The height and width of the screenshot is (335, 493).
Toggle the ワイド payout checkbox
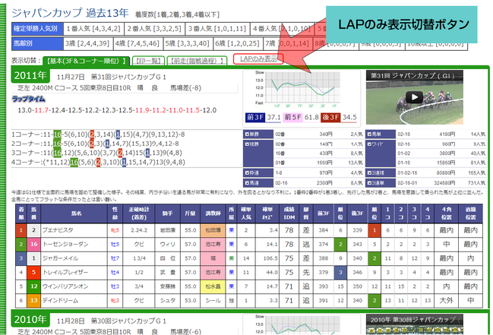pos(369,144)
